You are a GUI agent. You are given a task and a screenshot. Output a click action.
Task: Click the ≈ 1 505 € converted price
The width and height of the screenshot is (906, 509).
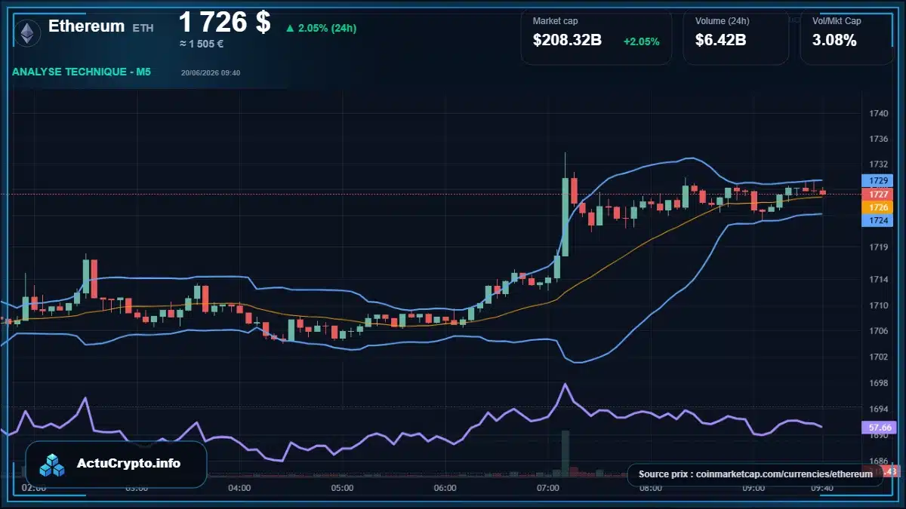pyautogui.click(x=202, y=44)
